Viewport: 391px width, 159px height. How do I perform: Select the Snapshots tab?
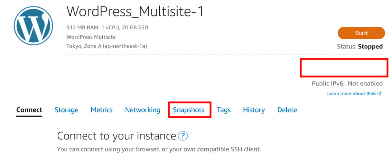click(x=189, y=110)
